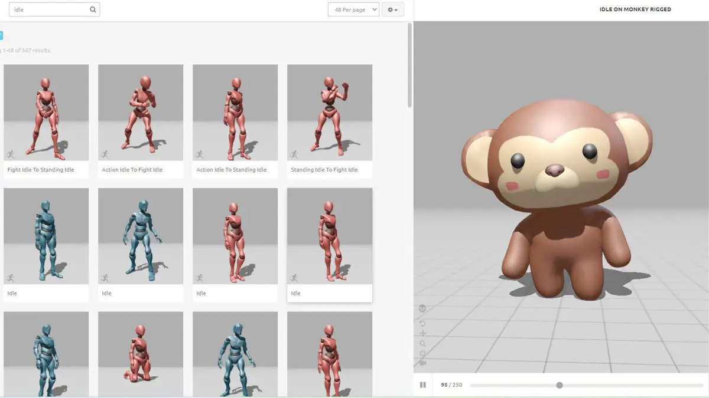
Task: Click the search field containing 'idle'
Action: pyautogui.click(x=54, y=9)
